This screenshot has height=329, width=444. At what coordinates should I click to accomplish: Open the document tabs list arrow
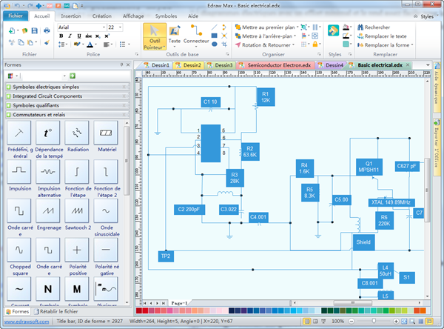pos(428,65)
